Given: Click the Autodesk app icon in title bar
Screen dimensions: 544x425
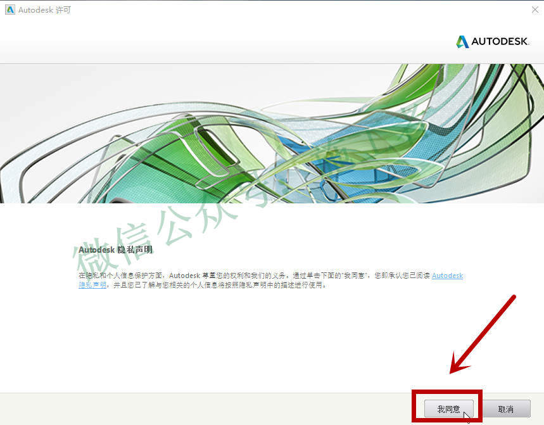Looking at the screenshot, I should (x=10, y=10).
